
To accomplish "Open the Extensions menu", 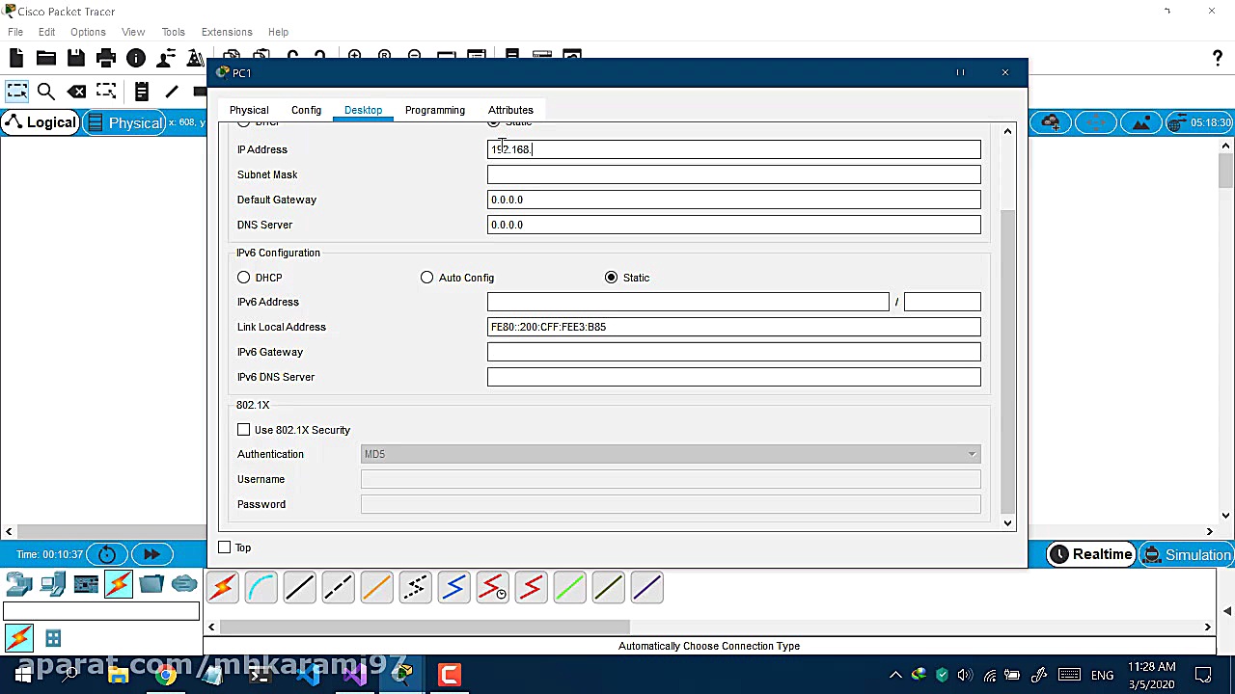I will coord(227,32).
